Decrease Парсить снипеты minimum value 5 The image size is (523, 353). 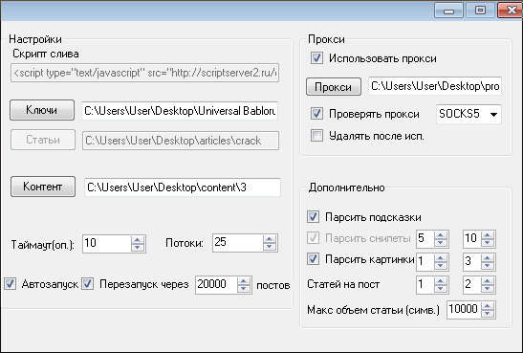[x=440, y=243]
